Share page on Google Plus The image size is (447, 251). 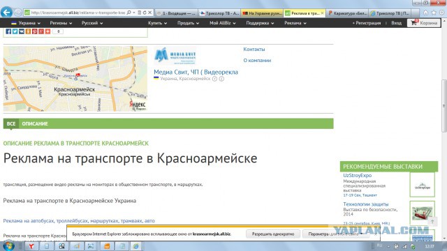point(41,31)
